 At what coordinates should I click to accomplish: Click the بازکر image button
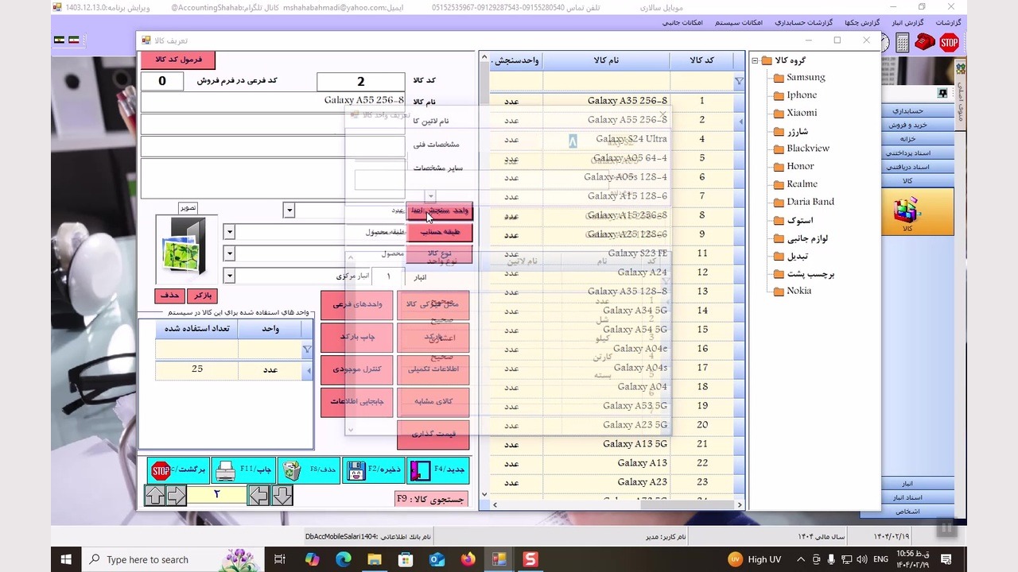pos(202,296)
